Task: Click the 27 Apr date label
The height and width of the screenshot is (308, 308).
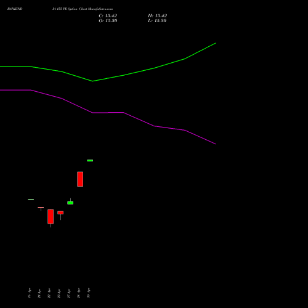Action: (69, 293)
